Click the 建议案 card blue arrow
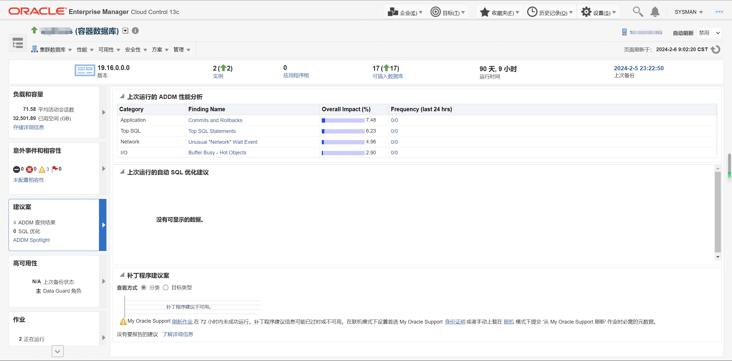Viewport: 732px width, 361px height. (x=103, y=225)
